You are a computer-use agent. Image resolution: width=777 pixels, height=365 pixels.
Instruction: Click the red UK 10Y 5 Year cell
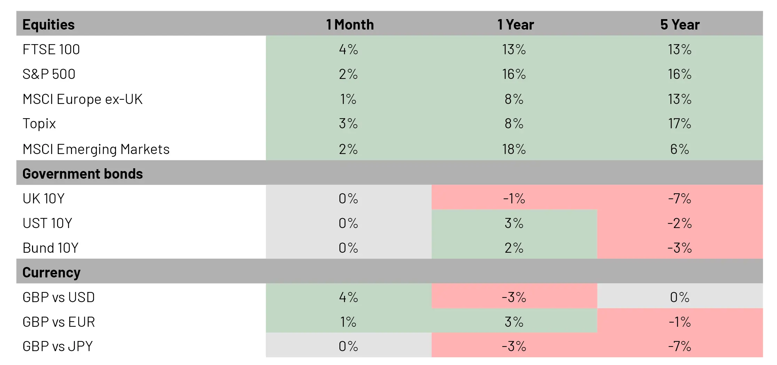[680, 198]
